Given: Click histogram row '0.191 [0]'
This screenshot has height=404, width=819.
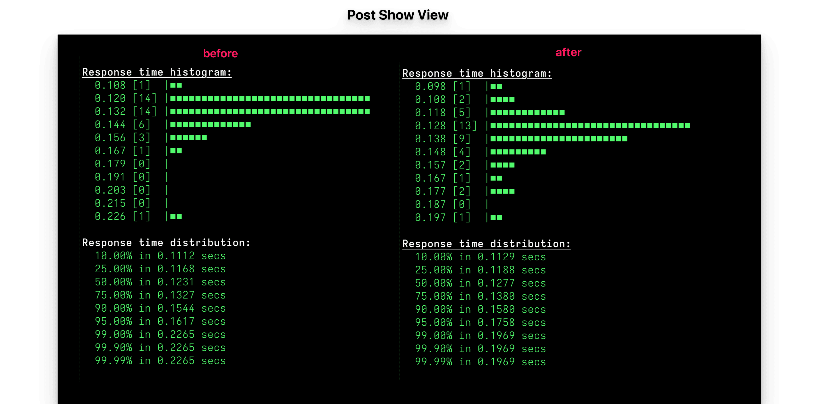Looking at the screenshot, I should (131, 177).
